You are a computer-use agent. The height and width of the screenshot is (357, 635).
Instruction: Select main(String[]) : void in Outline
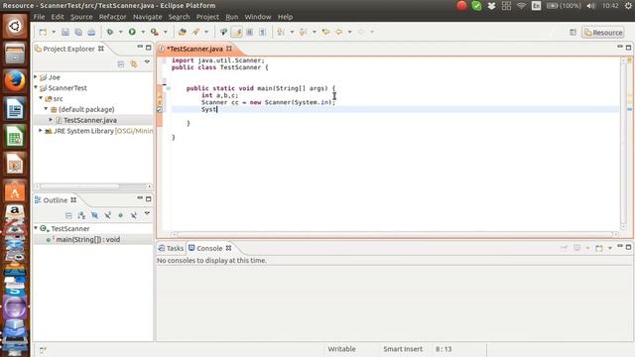(x=88, y=240)
